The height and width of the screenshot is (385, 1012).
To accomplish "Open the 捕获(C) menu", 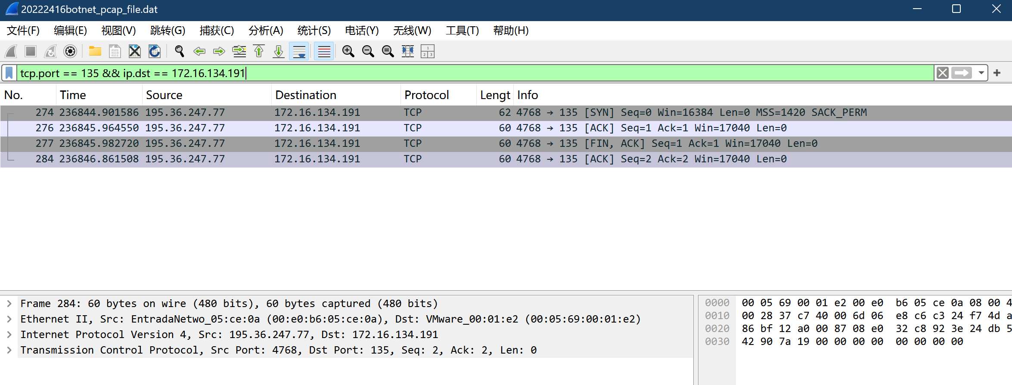I will [x=217, y=31].
